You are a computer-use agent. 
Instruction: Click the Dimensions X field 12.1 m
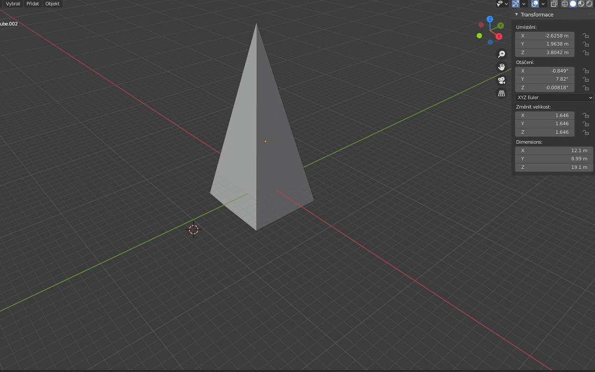click(x=554, y=150)
